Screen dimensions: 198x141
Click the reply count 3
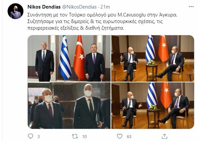[x=39, y=136]
